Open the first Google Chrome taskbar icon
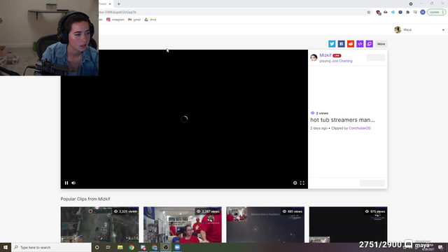The width and height of the screenshot is (448, 252). click(132, 247)
